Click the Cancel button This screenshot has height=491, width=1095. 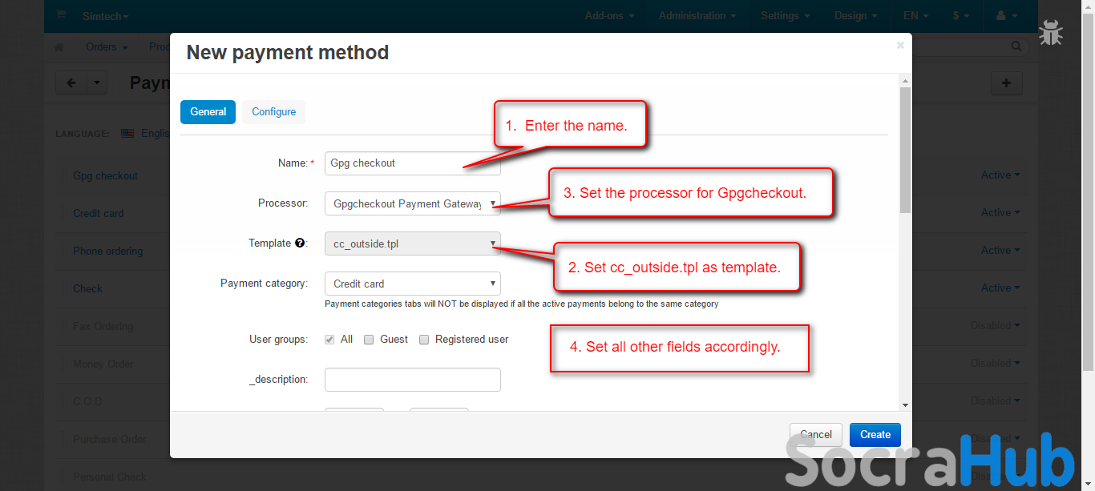816,435
